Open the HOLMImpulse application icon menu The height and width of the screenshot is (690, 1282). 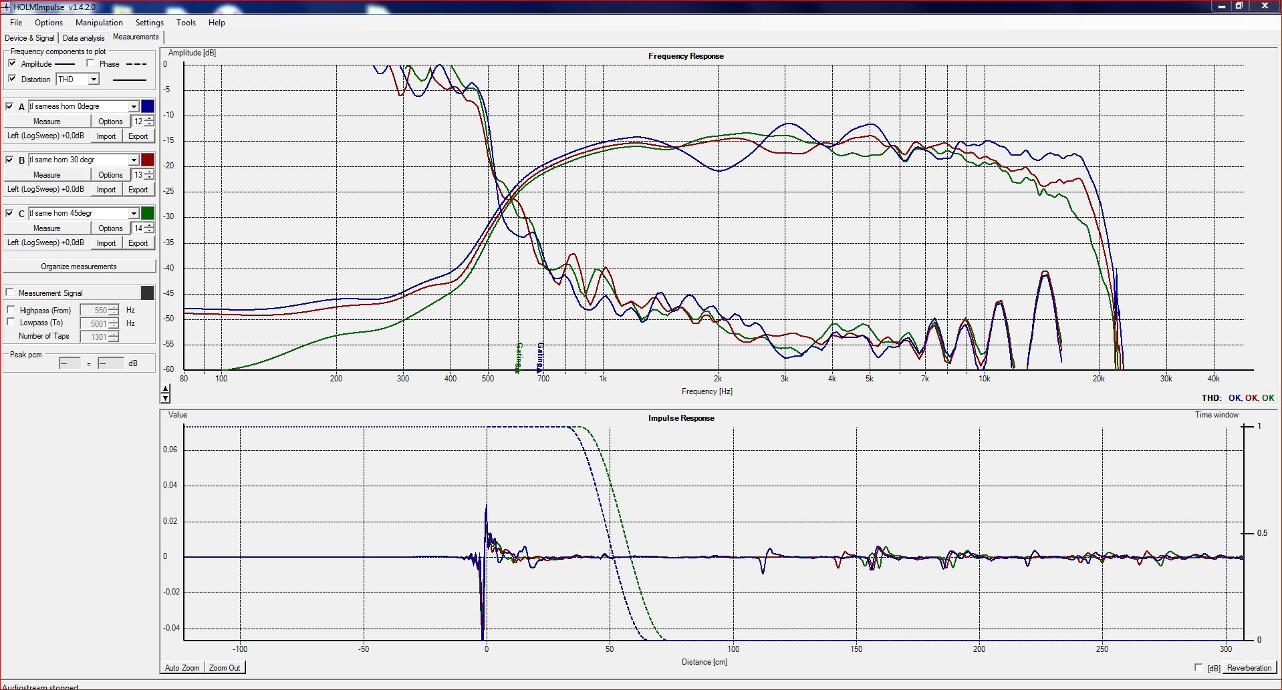6,7
